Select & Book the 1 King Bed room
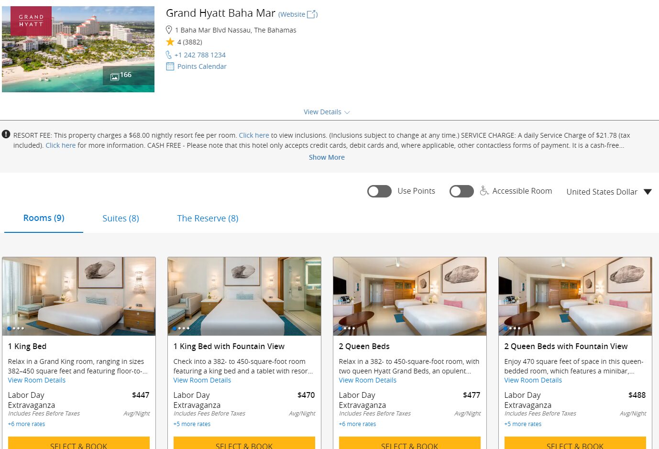Image resolution: width=659 pixels, height=449 pixels. [x=79, y=443]
